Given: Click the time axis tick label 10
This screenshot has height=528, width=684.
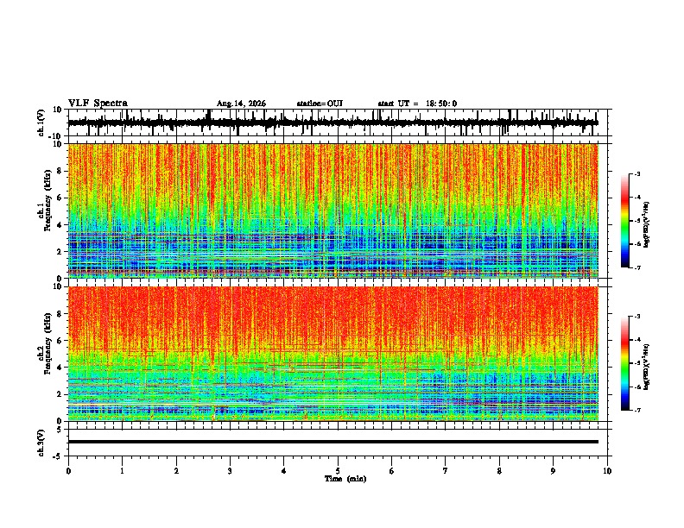Looking at the screenshot, I should point(607,471).
